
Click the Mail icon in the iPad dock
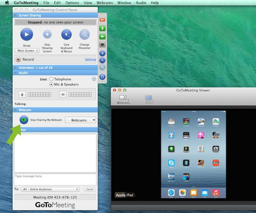point(205,193)
